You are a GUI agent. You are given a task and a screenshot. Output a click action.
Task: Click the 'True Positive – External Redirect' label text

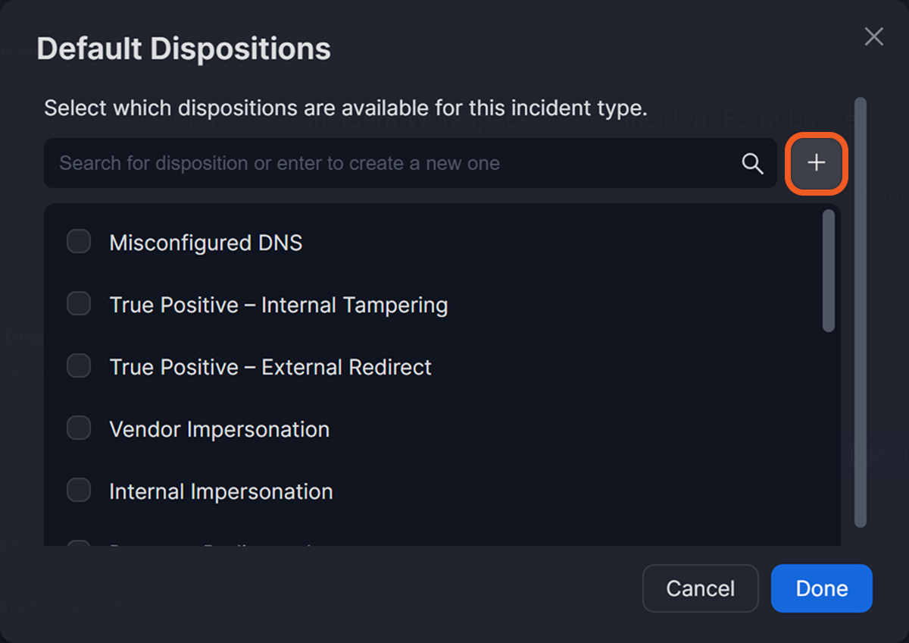tap(270, 367)
